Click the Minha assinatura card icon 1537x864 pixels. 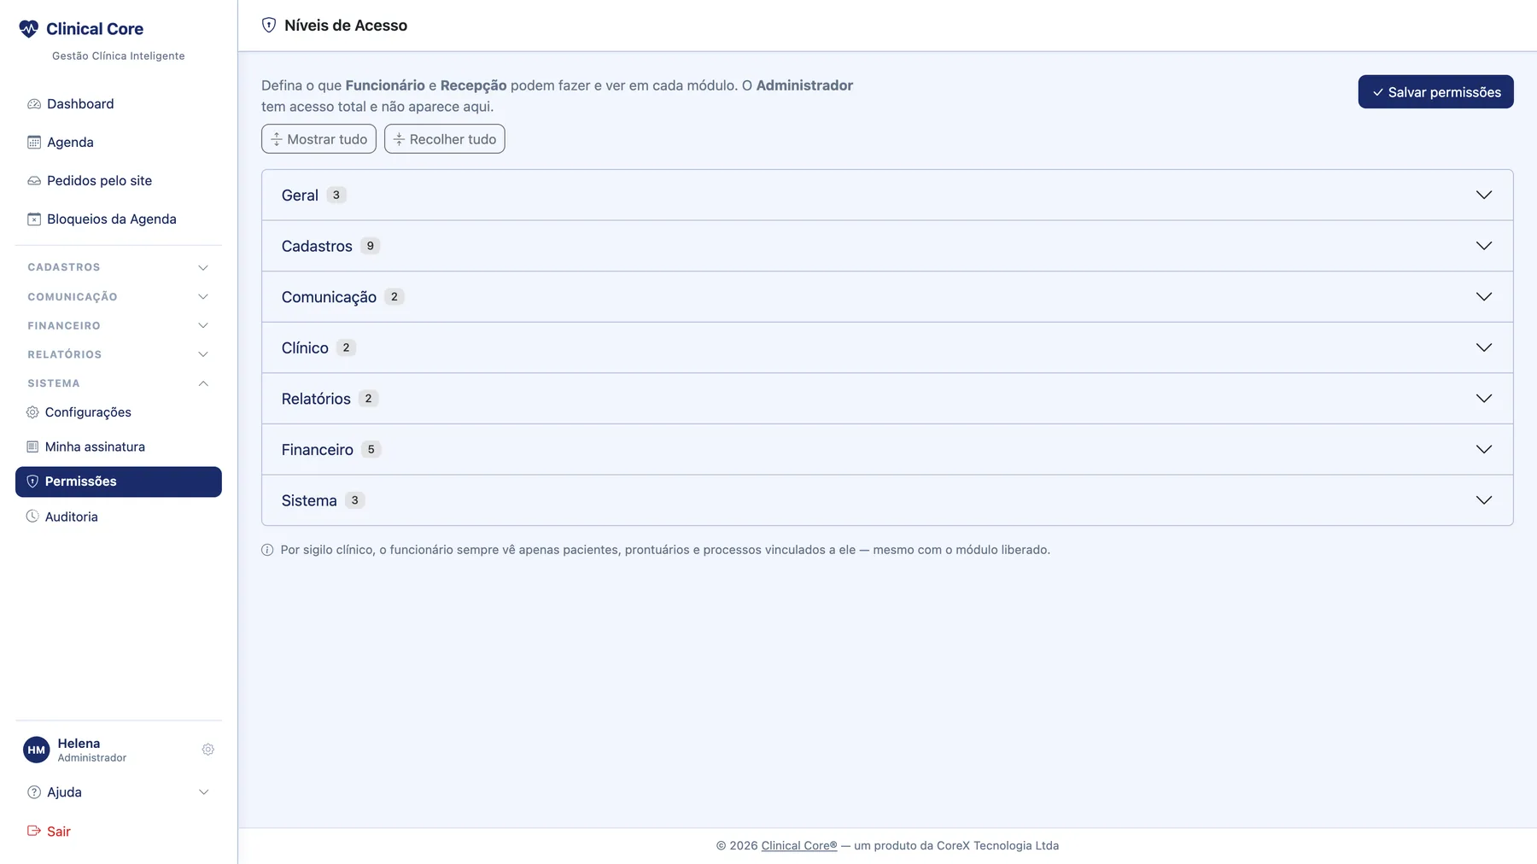point(32,447)
